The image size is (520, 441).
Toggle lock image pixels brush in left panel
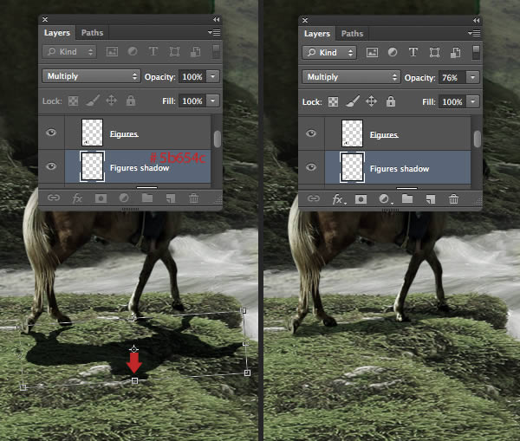(93, 101)
